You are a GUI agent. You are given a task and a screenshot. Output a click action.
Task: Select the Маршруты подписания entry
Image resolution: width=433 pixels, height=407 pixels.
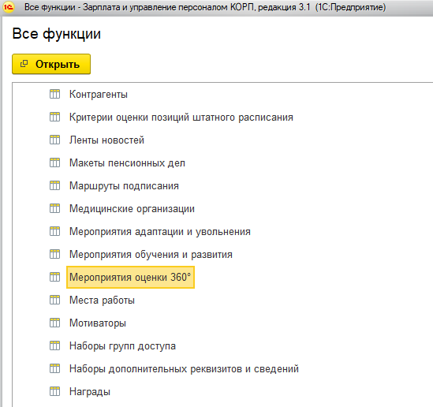point(124,186)
